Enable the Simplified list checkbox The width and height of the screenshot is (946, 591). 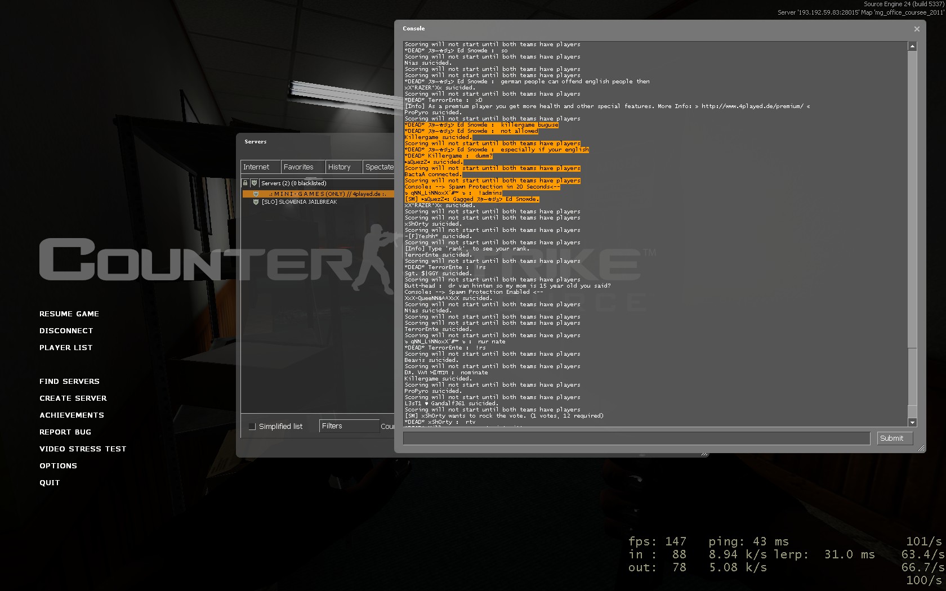pyautogui.click(x=252, y=427)
